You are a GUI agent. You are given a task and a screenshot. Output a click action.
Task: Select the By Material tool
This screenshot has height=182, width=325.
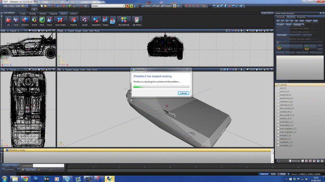(124, 21)
